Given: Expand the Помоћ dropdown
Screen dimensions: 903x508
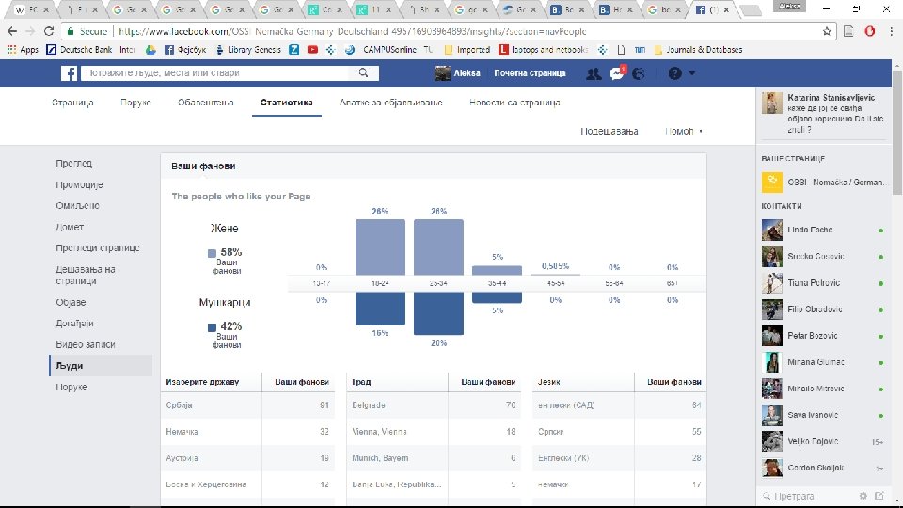Looking at the screenshot, I should coord(684,132).
